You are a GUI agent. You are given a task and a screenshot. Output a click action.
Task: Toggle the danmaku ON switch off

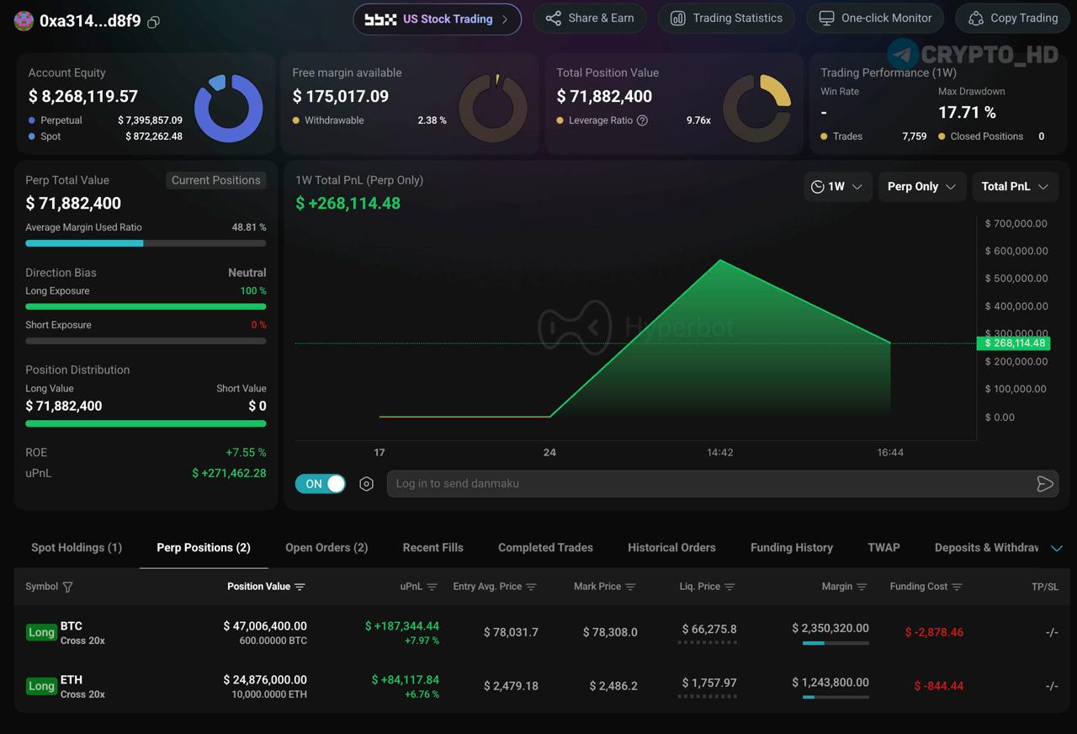pyautogui.click(x=320, y=484)
